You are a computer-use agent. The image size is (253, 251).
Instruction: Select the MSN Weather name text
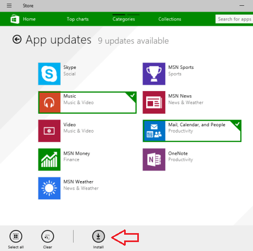coord(78,182)
